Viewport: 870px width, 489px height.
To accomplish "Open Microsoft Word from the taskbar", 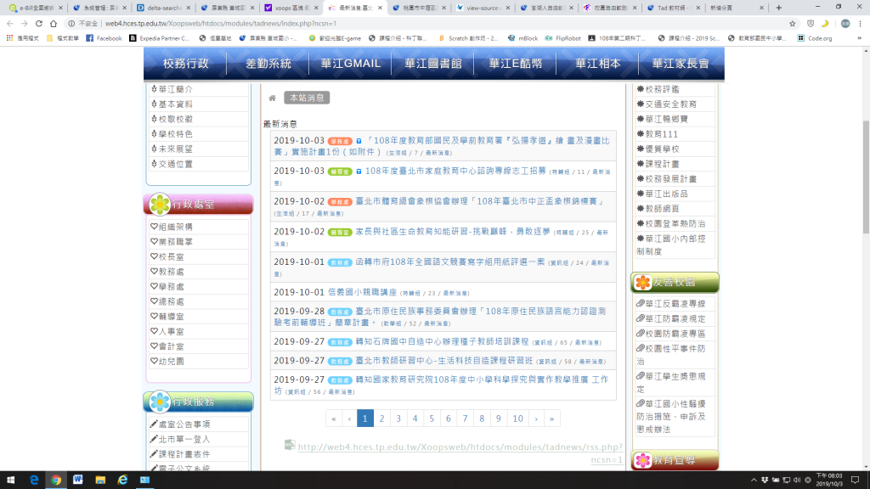I will click(x=78, y=480).
